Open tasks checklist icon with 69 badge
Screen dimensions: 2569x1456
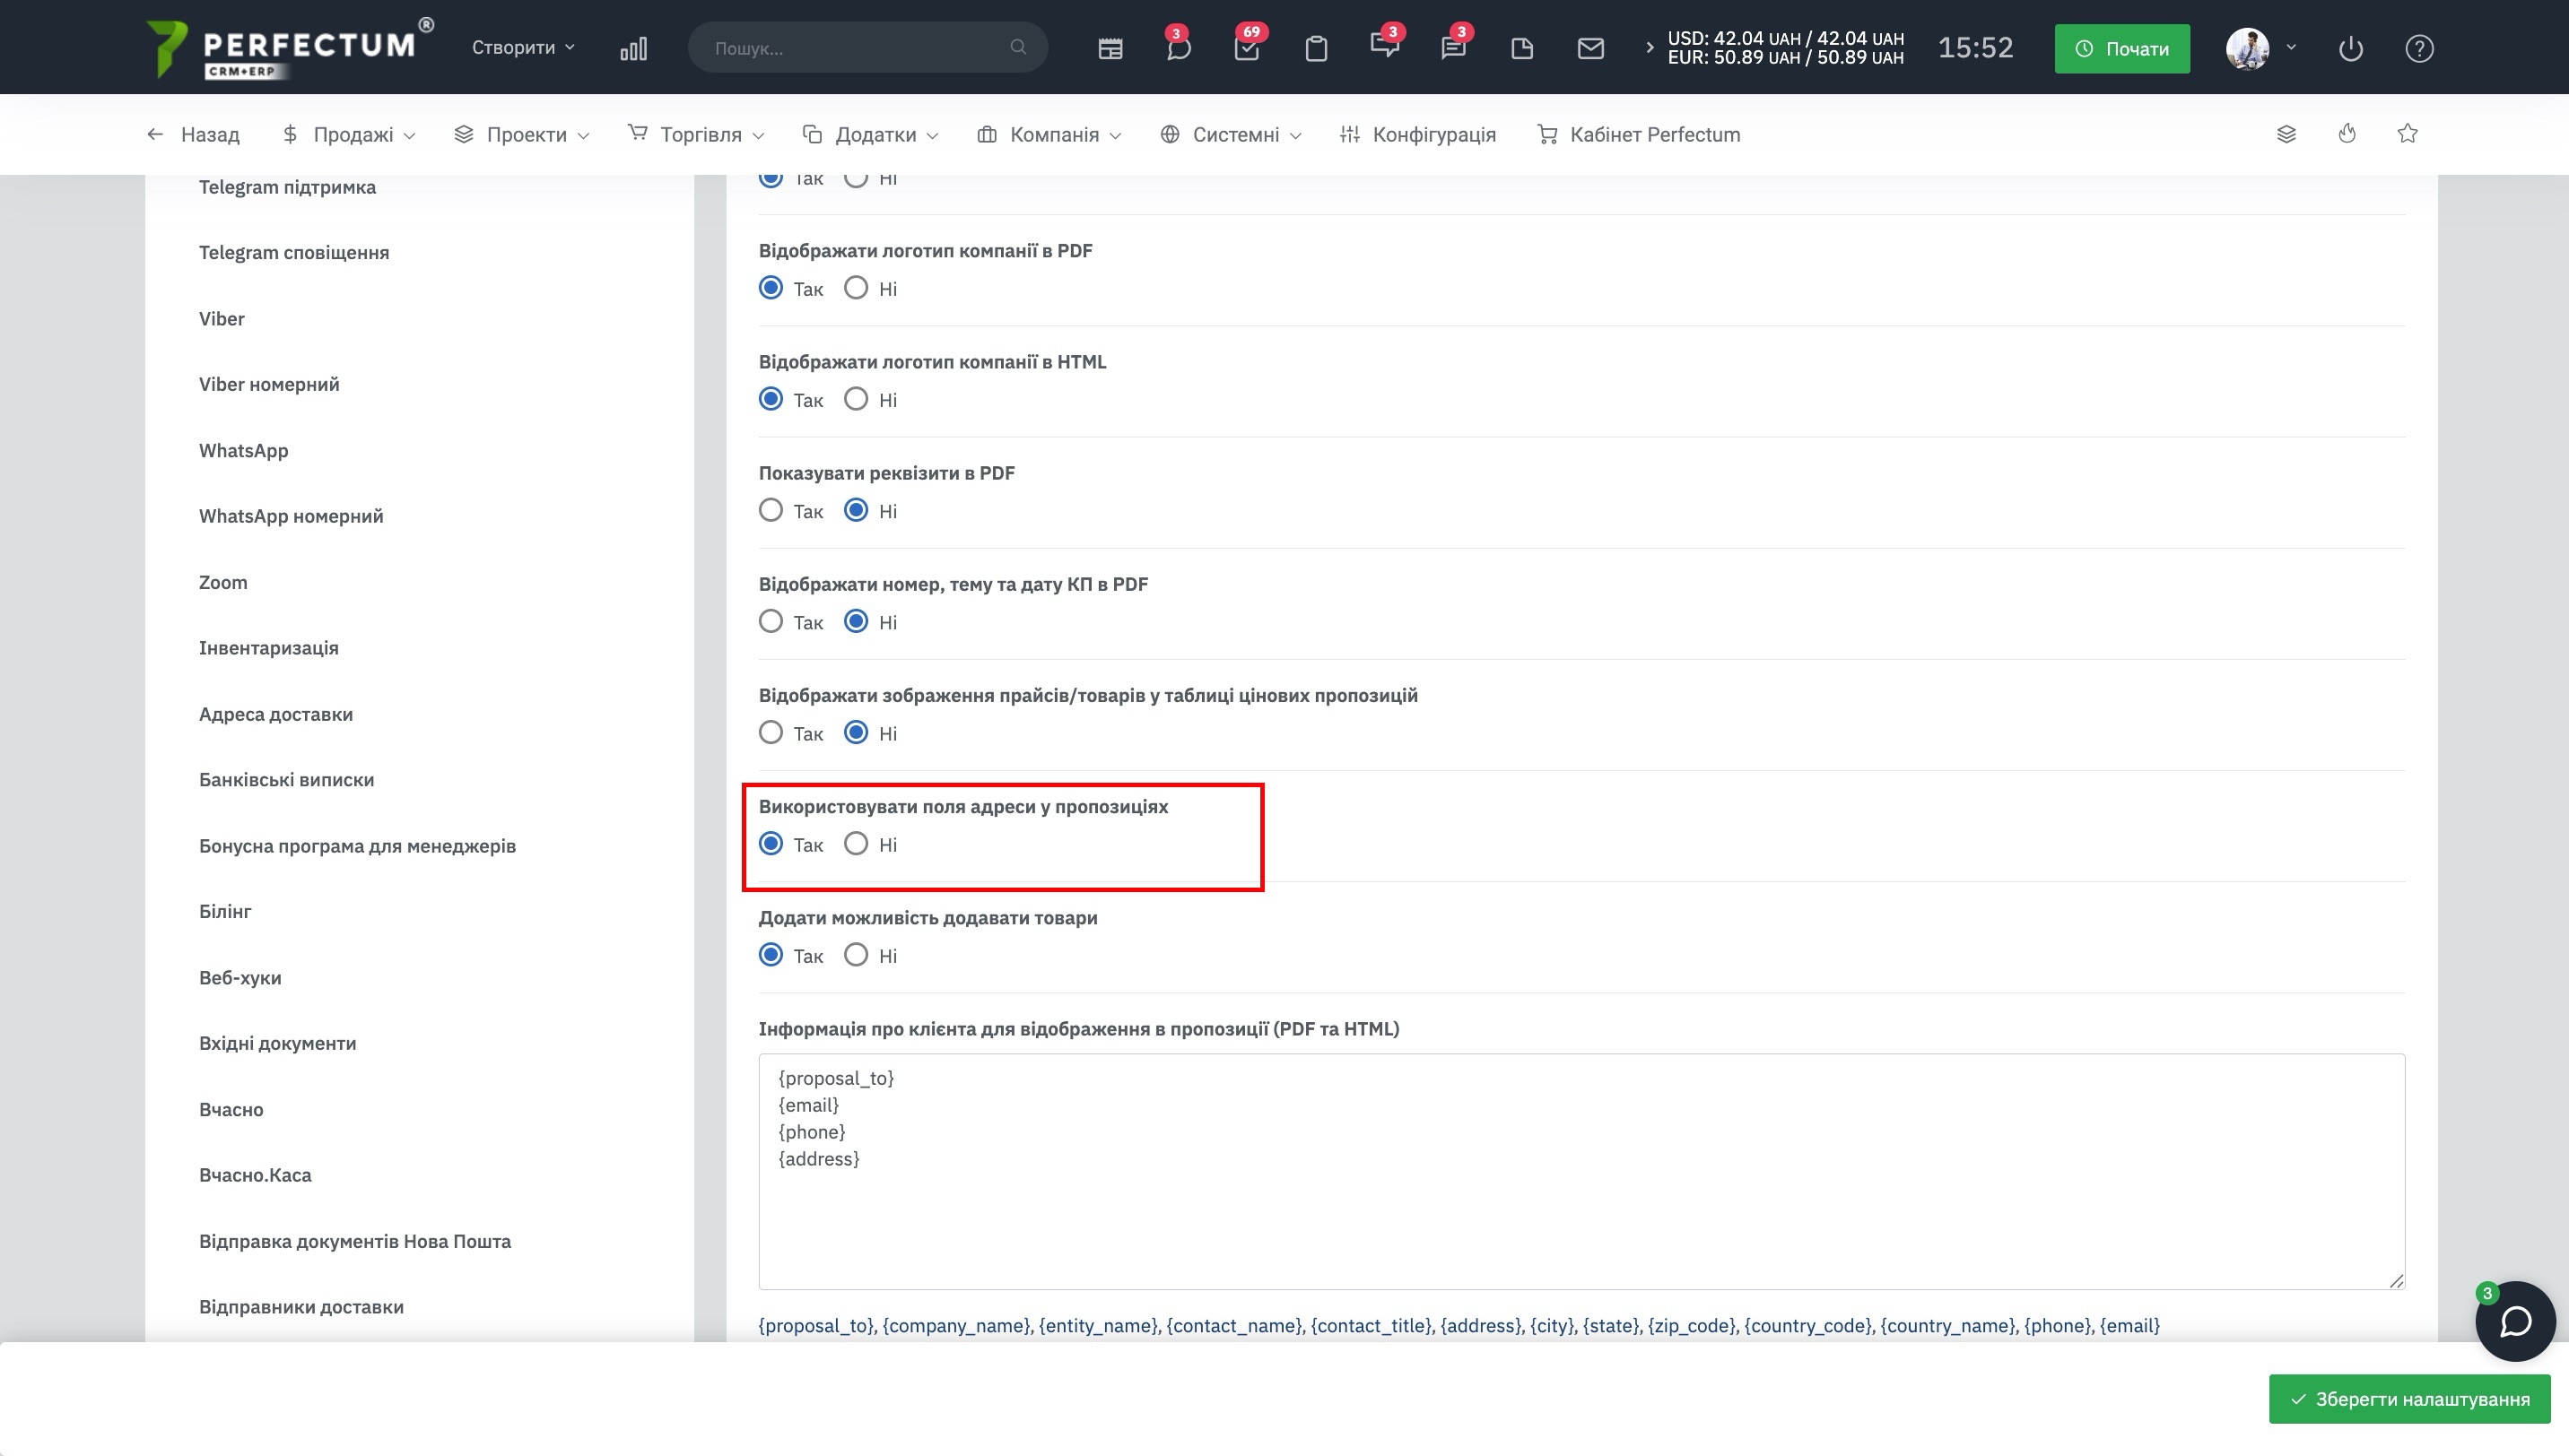[x=1247, y=48]
